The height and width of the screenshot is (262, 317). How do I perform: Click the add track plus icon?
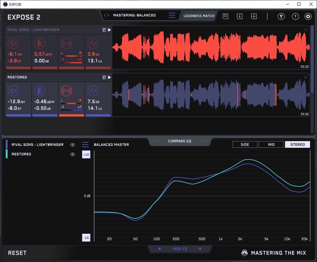coord(254,16)
